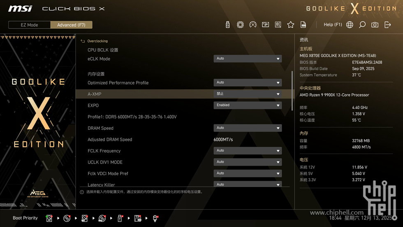The width and height of the screenshot is (403, 227).
Task: Open the language globe icon
Action: 350,25
